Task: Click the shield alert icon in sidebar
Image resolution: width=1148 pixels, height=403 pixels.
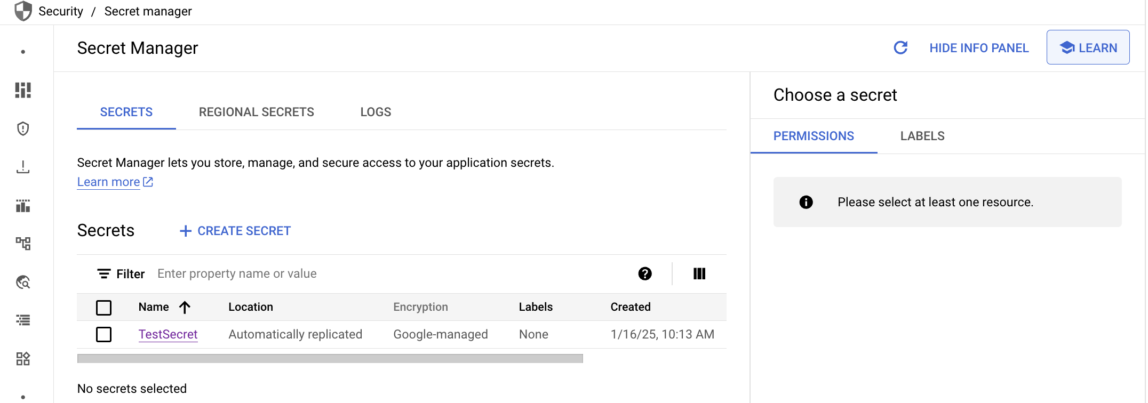Action: [x=23, y=129]
